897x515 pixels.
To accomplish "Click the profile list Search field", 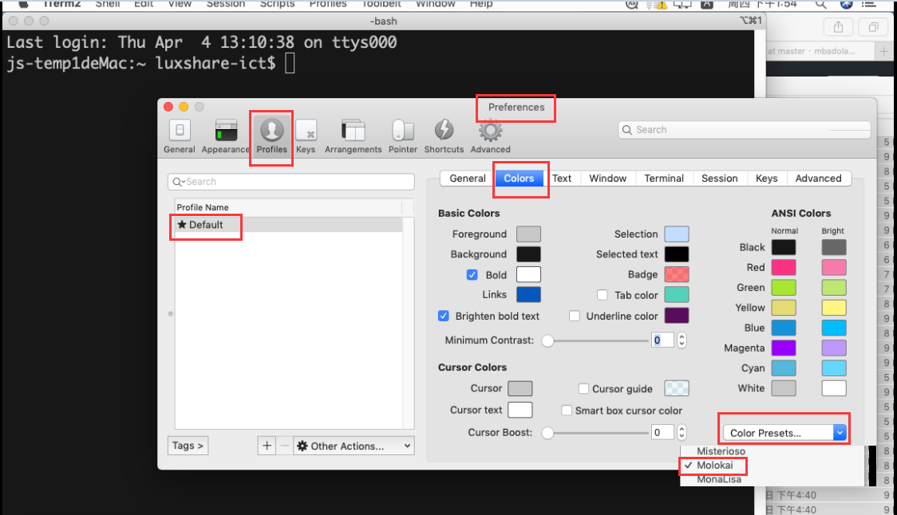I will click(291, 182).
